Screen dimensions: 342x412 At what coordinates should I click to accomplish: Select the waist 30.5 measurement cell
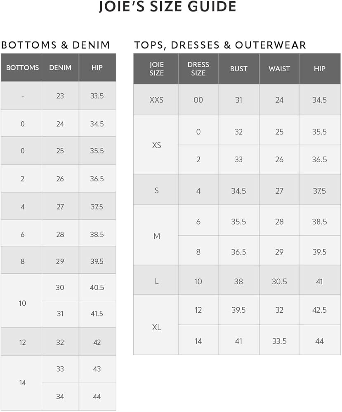(279, 281)
